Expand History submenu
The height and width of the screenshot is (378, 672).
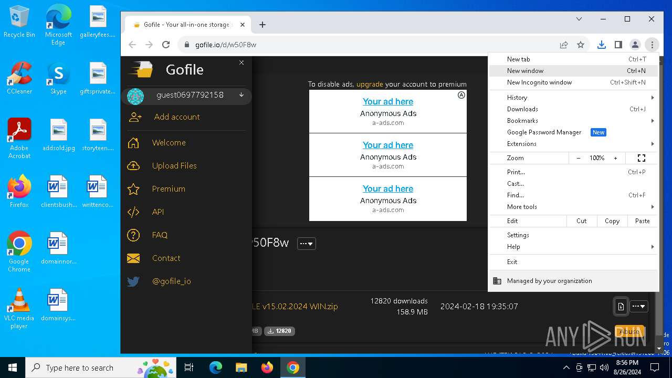[574, 98]
